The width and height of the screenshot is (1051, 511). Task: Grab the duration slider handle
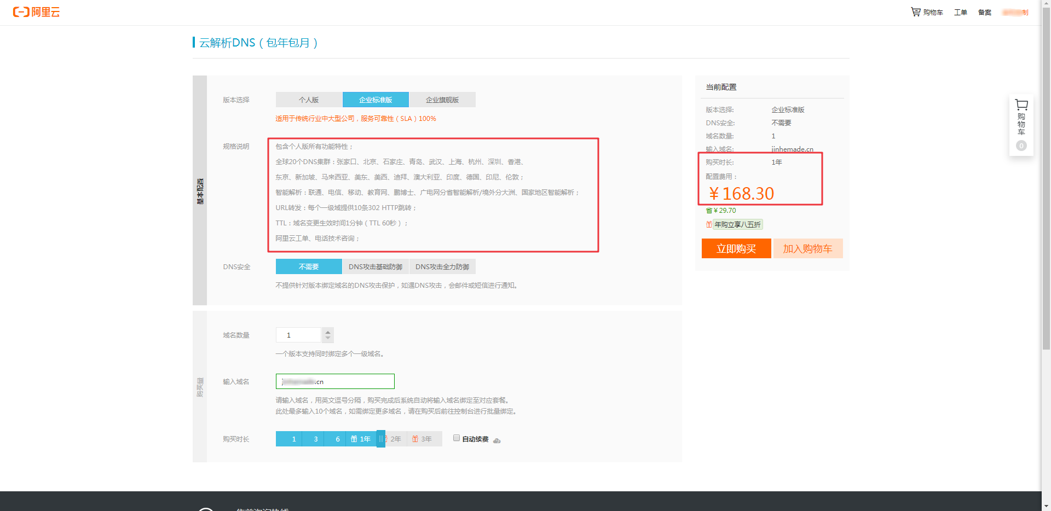click(381, 439)
